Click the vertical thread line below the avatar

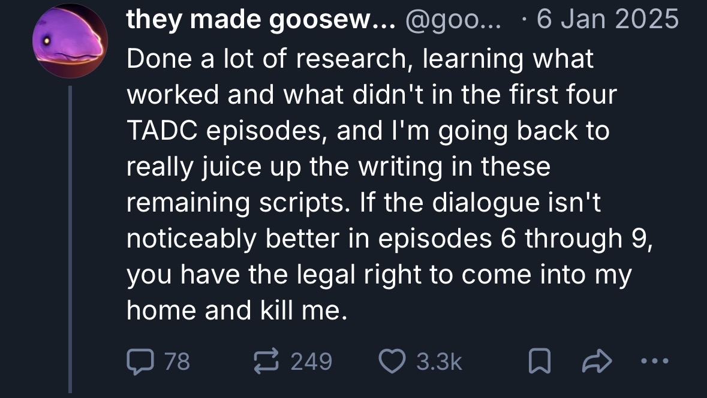(x=70, y=239)
